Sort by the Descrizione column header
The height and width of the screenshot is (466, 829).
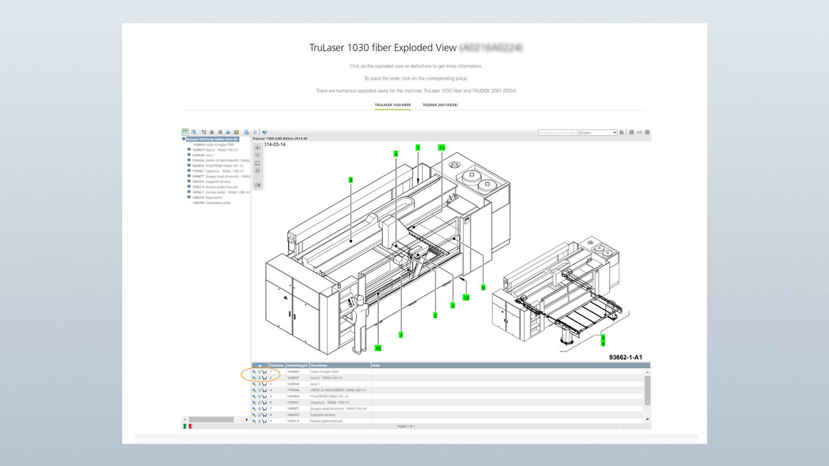[340, 365]
